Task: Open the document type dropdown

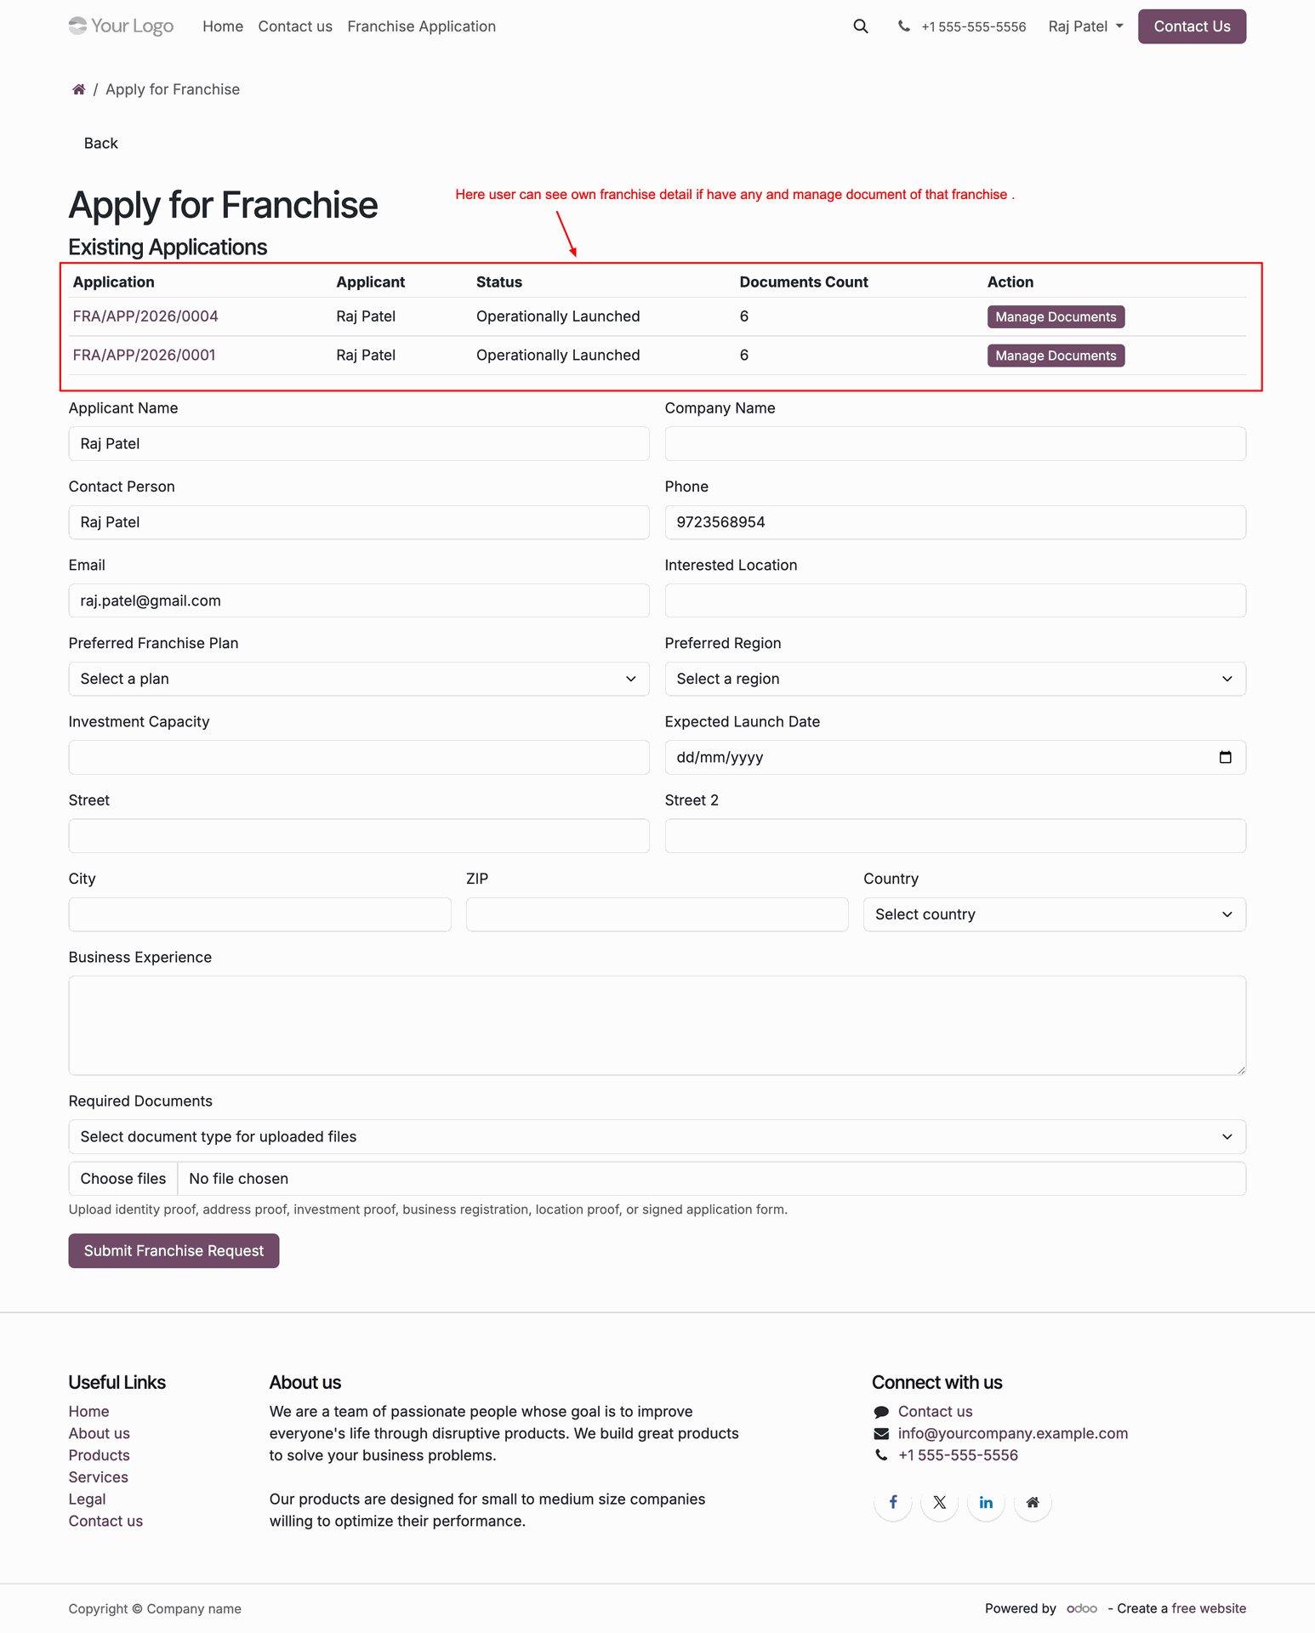Action: point(657,1136)
